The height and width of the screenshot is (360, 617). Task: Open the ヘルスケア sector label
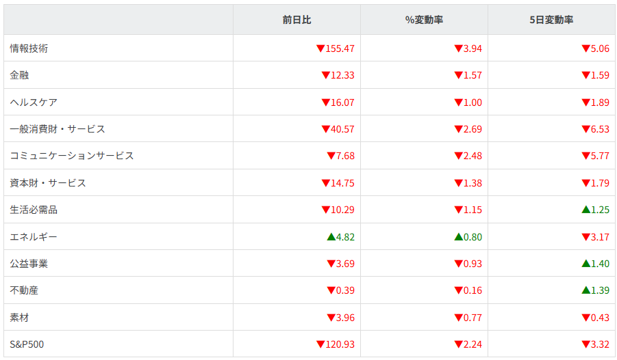pos(34,102)
